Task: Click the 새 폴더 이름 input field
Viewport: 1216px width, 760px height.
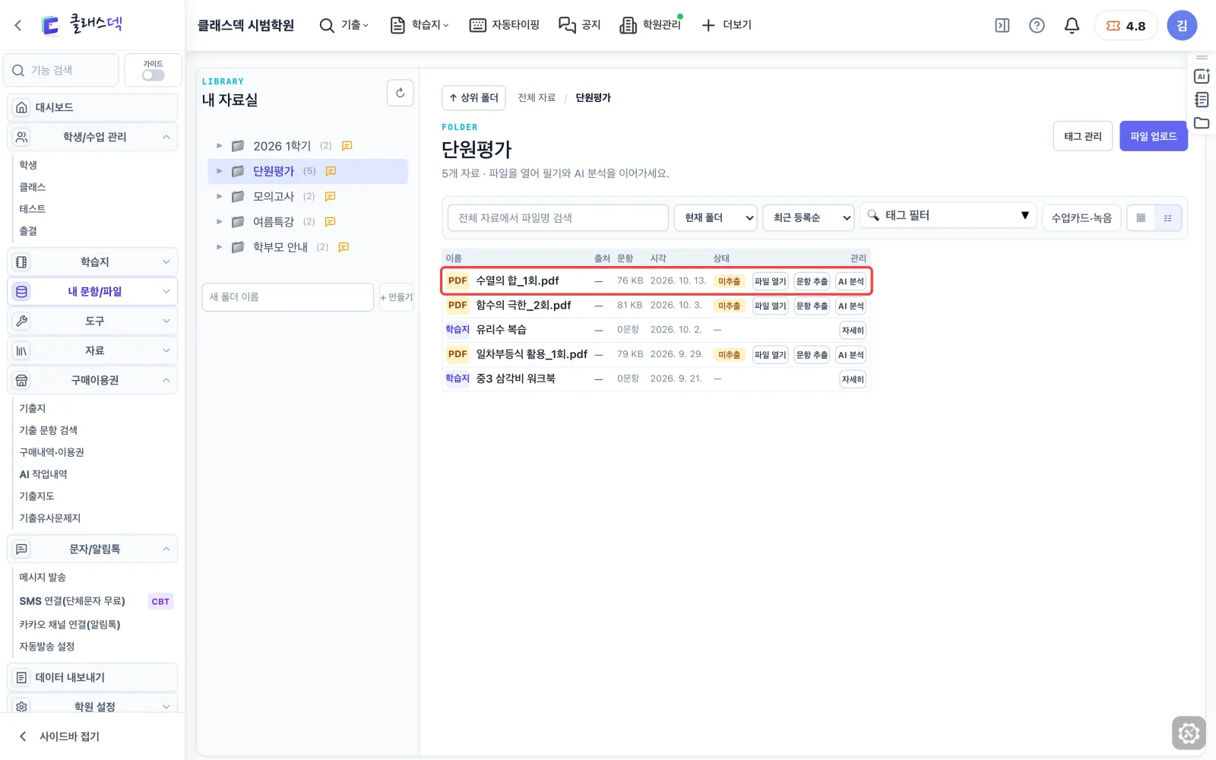Action: pyautogui.click(x=288, y=297)
